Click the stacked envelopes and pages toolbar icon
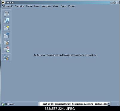 (6, 14)
